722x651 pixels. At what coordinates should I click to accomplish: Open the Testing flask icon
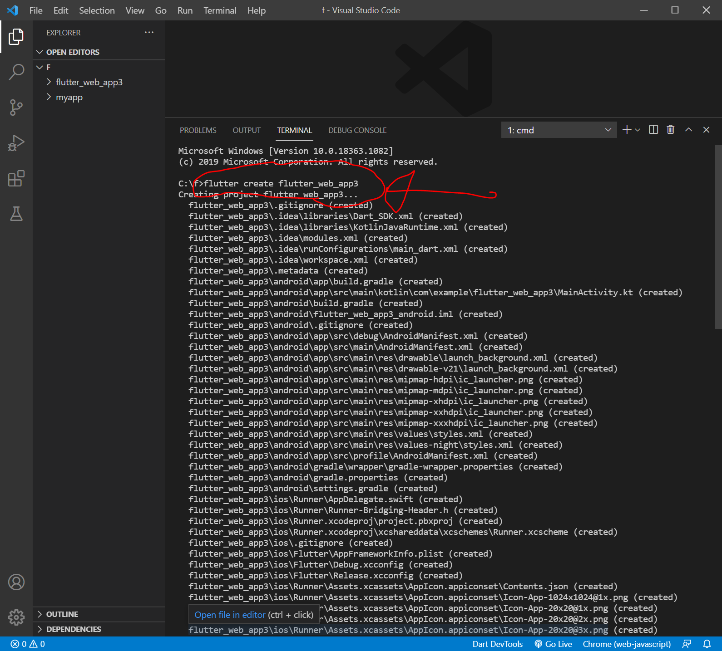16,214
